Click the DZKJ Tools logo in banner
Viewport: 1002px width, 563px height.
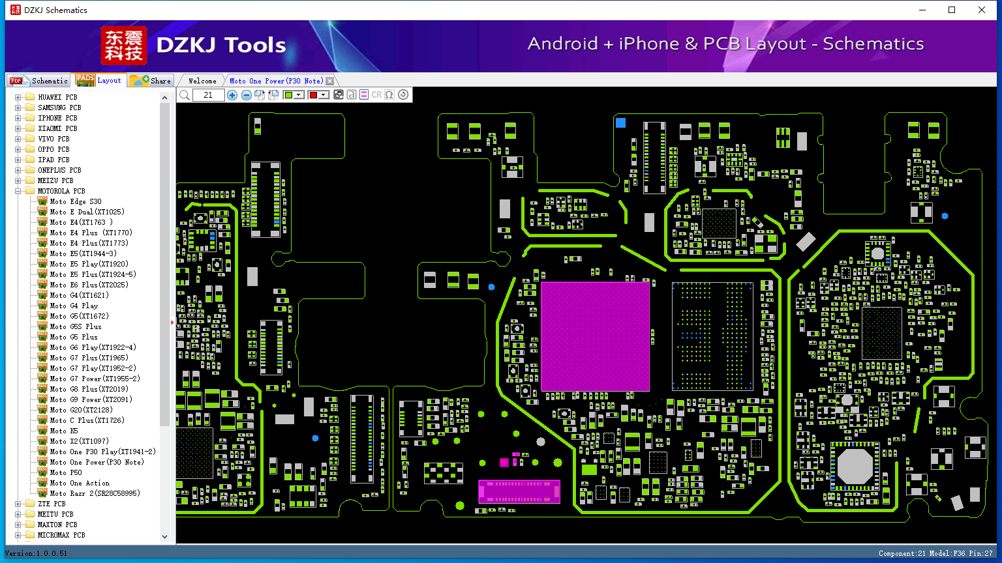tap(194, 46)
